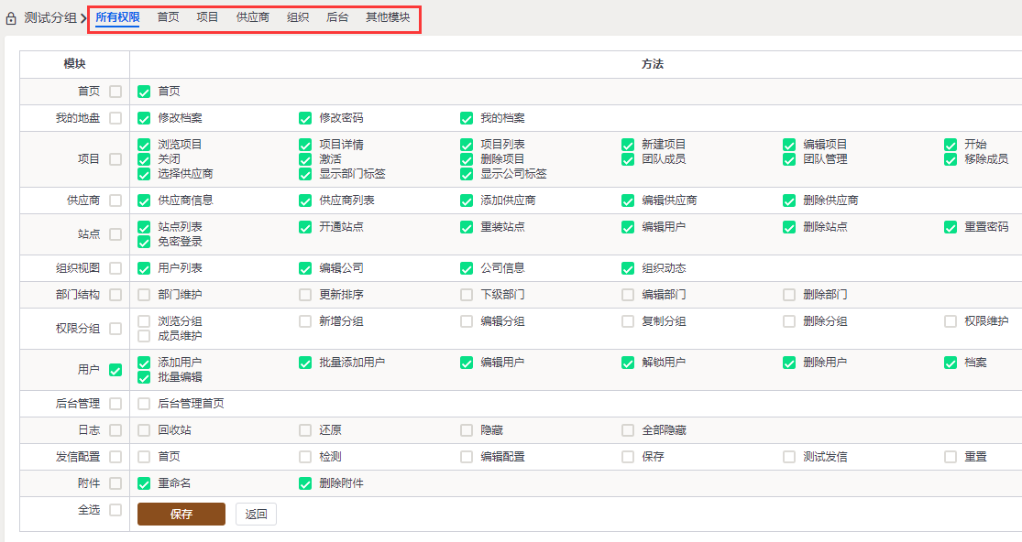Viewport: 1022px width, 542px height.
Task: Uncheck 重置密码 under 站点
Action: click(x=951, y=227)
